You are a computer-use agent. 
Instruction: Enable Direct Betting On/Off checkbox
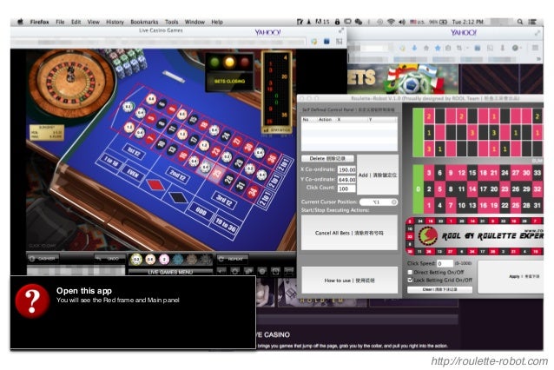(410, 272)
